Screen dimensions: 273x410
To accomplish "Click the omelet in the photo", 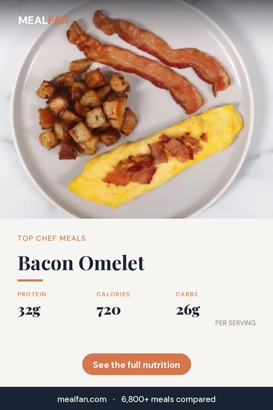I will (156, 157).
